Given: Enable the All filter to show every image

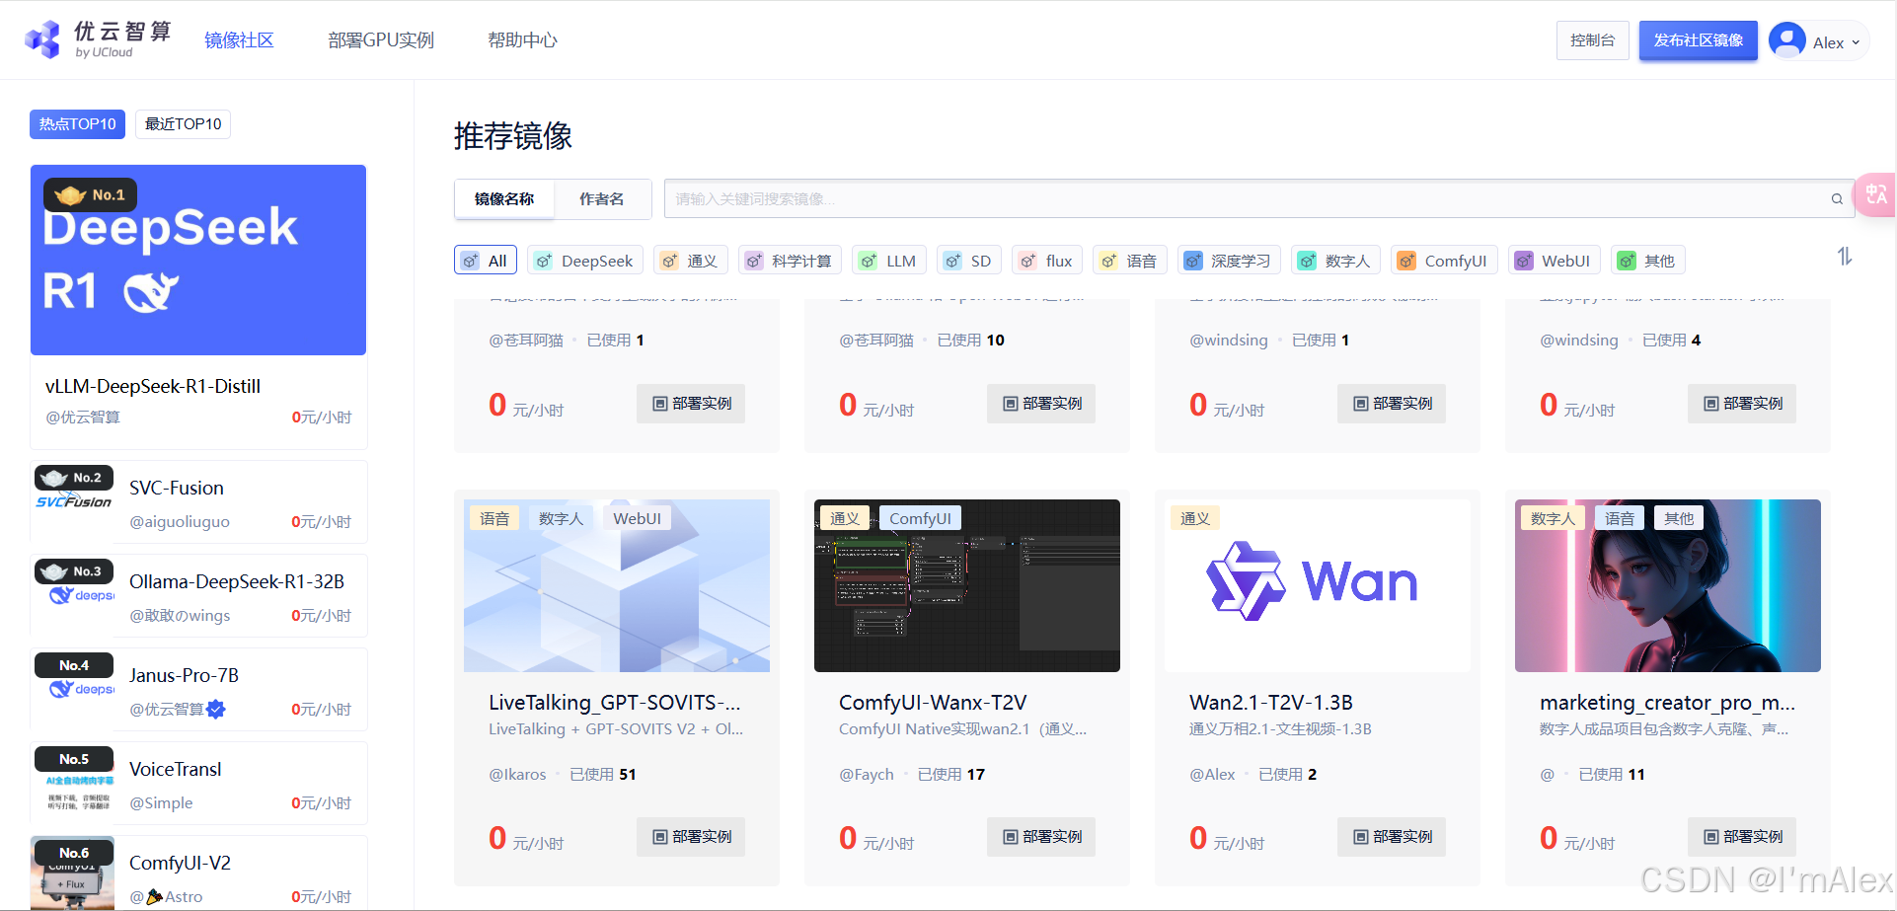Looking at the screenshot, I should coord(485,260).
